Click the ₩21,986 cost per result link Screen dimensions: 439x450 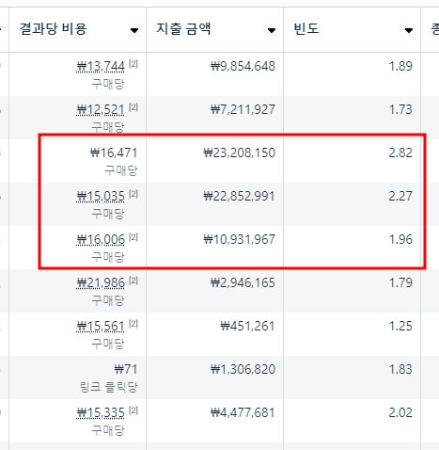click(x=101, y=282)
